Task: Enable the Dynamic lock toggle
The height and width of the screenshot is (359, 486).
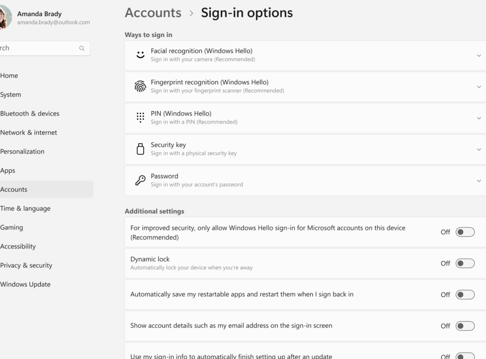Action: 465,263
